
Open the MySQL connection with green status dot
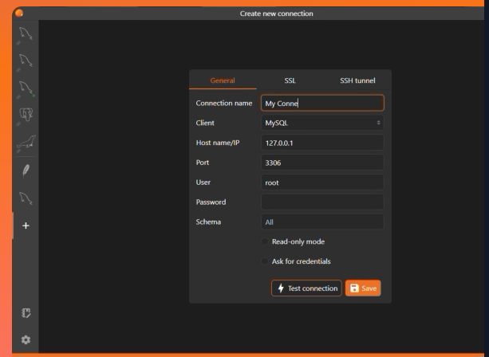pyautogui.click(x=26, y=88)
